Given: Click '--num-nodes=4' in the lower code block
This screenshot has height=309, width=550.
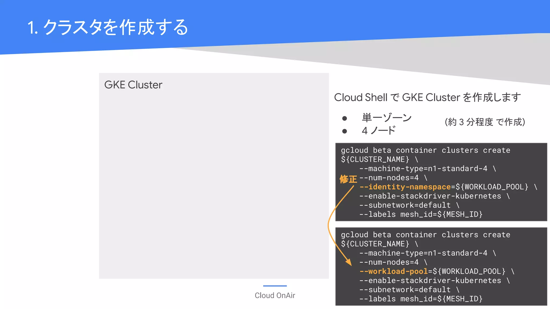Looking at the screenshot, I should (389, 262).
